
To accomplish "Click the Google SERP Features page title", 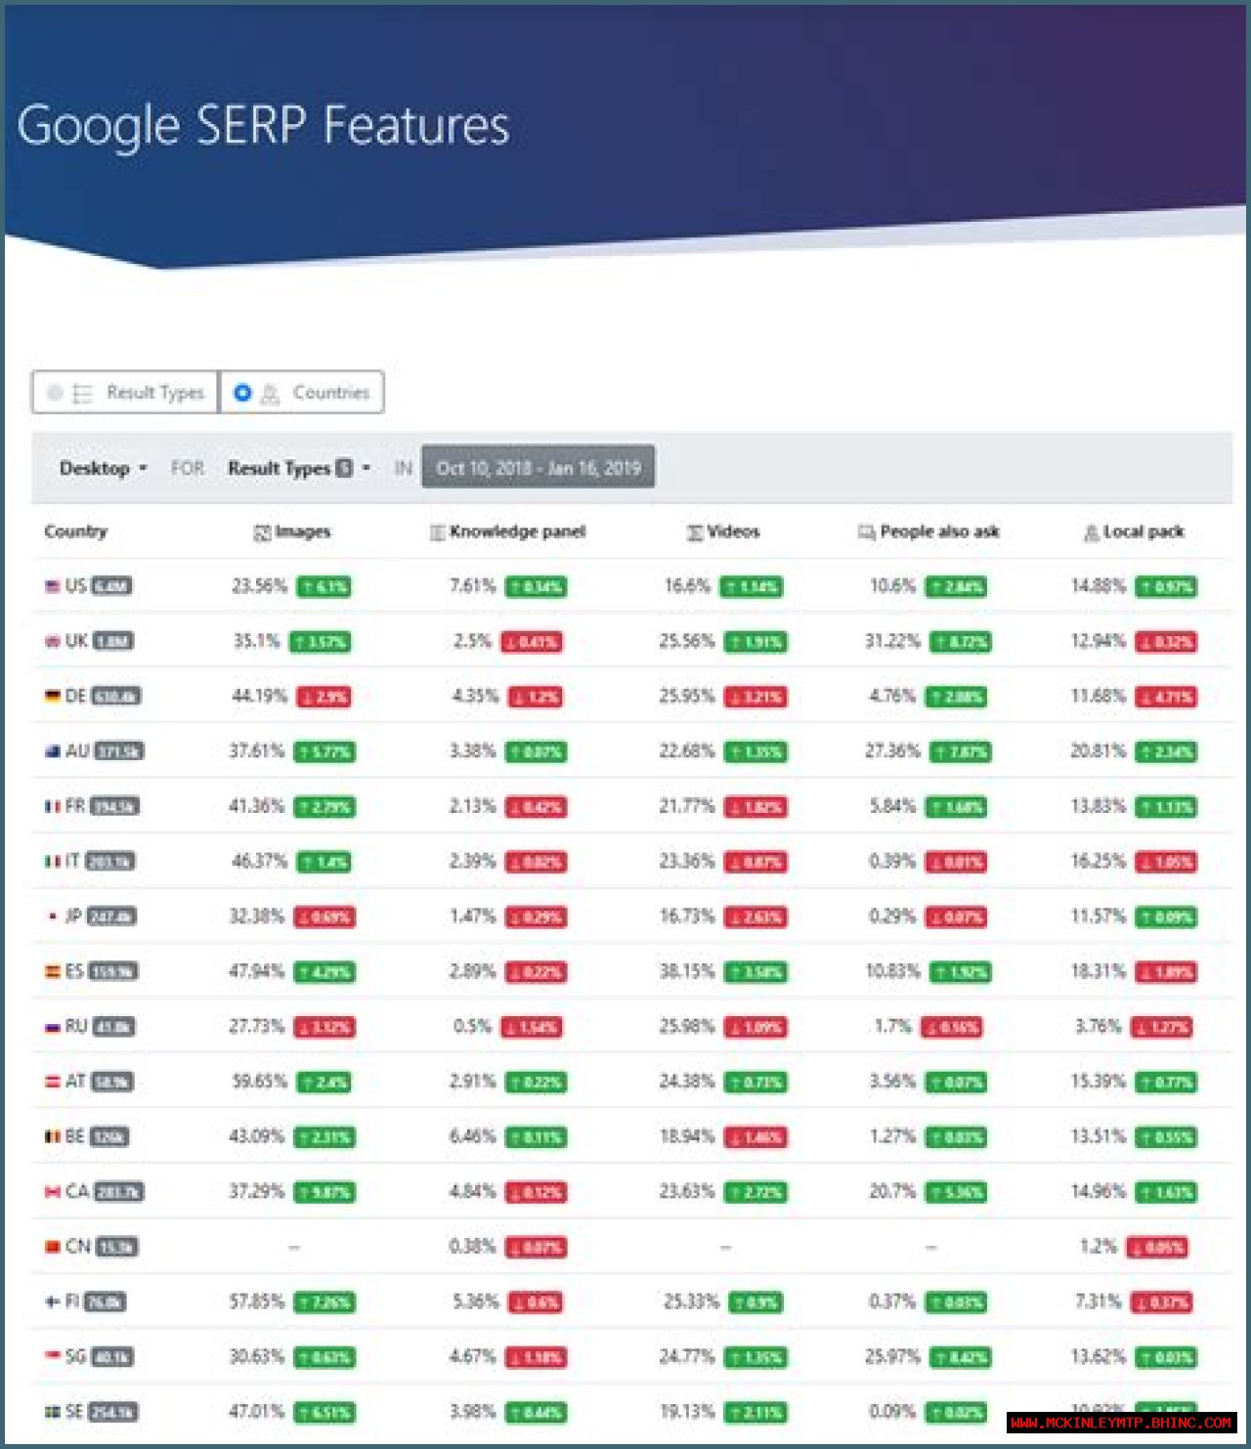I will click(263, 127).
